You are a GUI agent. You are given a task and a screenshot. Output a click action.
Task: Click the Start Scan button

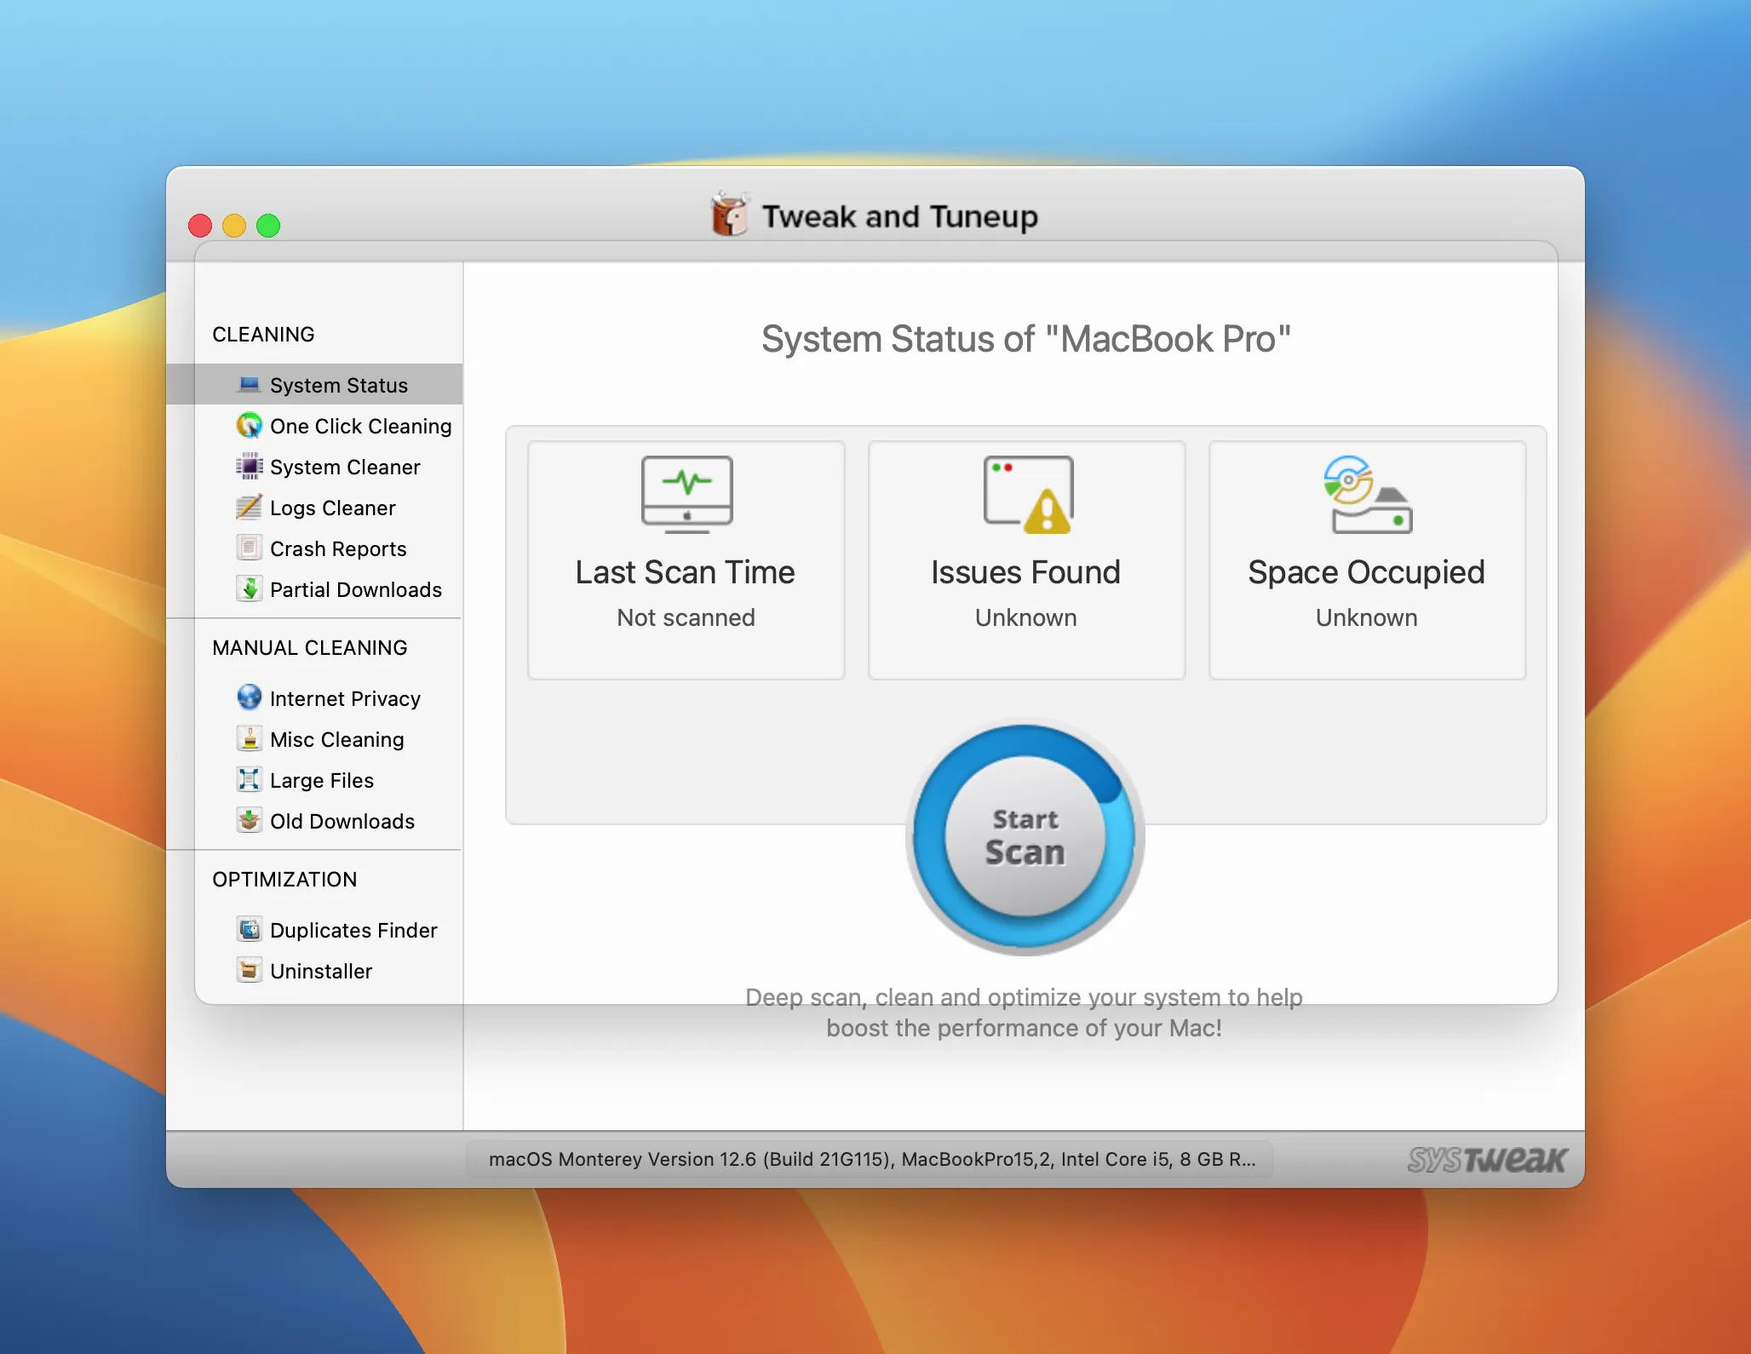1025,836
